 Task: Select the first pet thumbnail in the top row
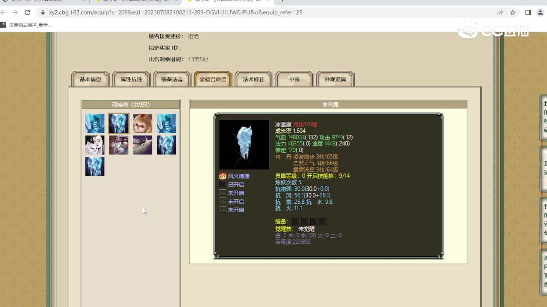95,124
